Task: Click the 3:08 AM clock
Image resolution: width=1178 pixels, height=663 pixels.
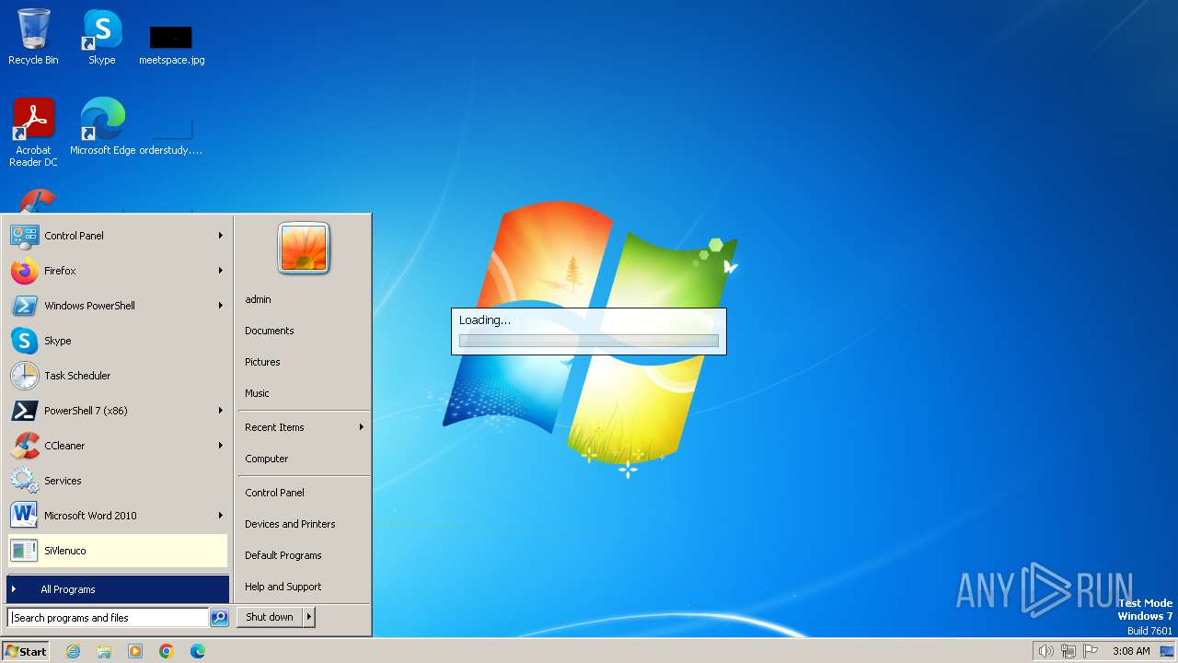Action: [1131, 651]
